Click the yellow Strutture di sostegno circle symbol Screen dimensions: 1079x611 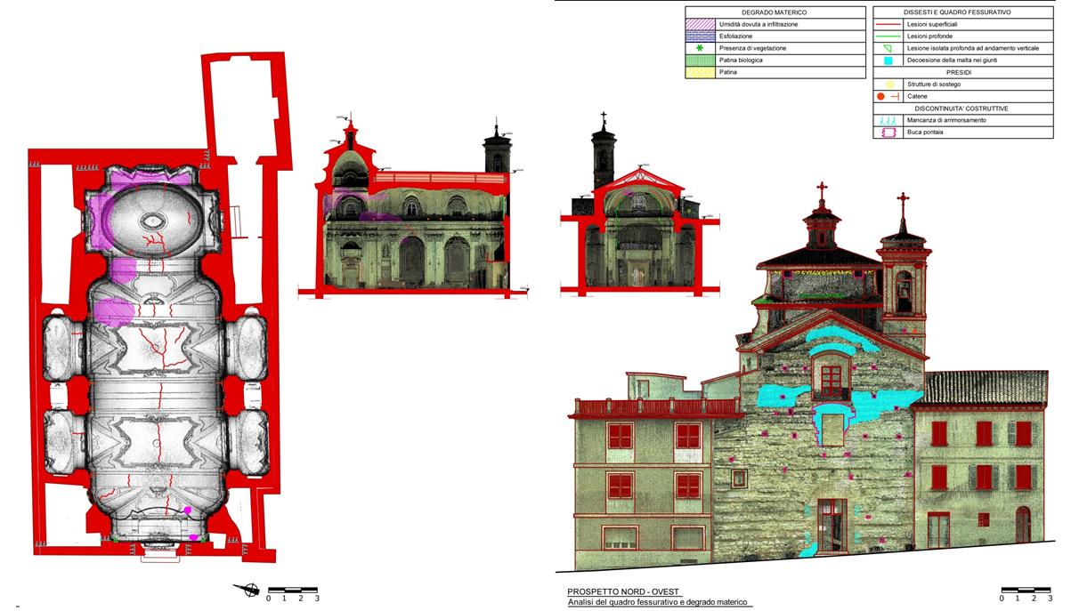click(887, 84)
